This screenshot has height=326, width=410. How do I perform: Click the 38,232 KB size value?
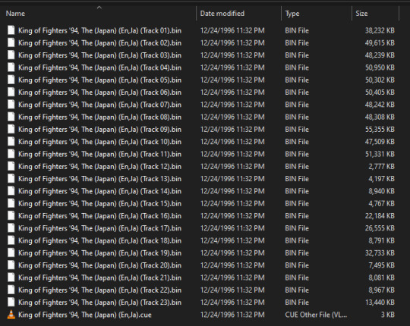[x=380, y=30]
